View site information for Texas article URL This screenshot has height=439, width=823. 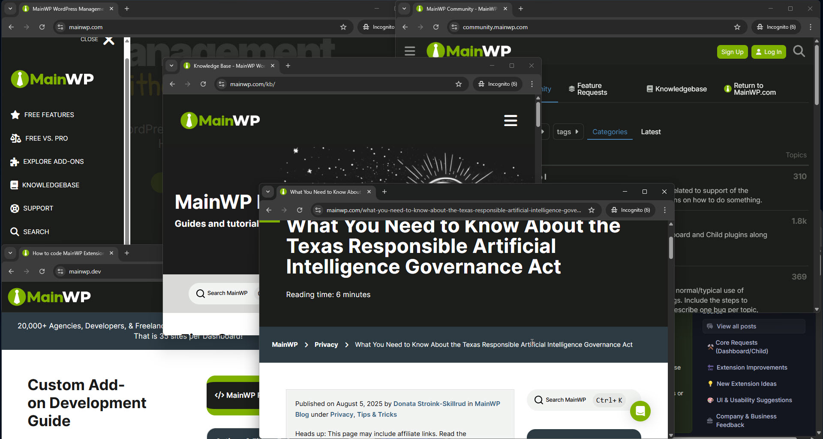pyautogui.click(x=318, y=210)
